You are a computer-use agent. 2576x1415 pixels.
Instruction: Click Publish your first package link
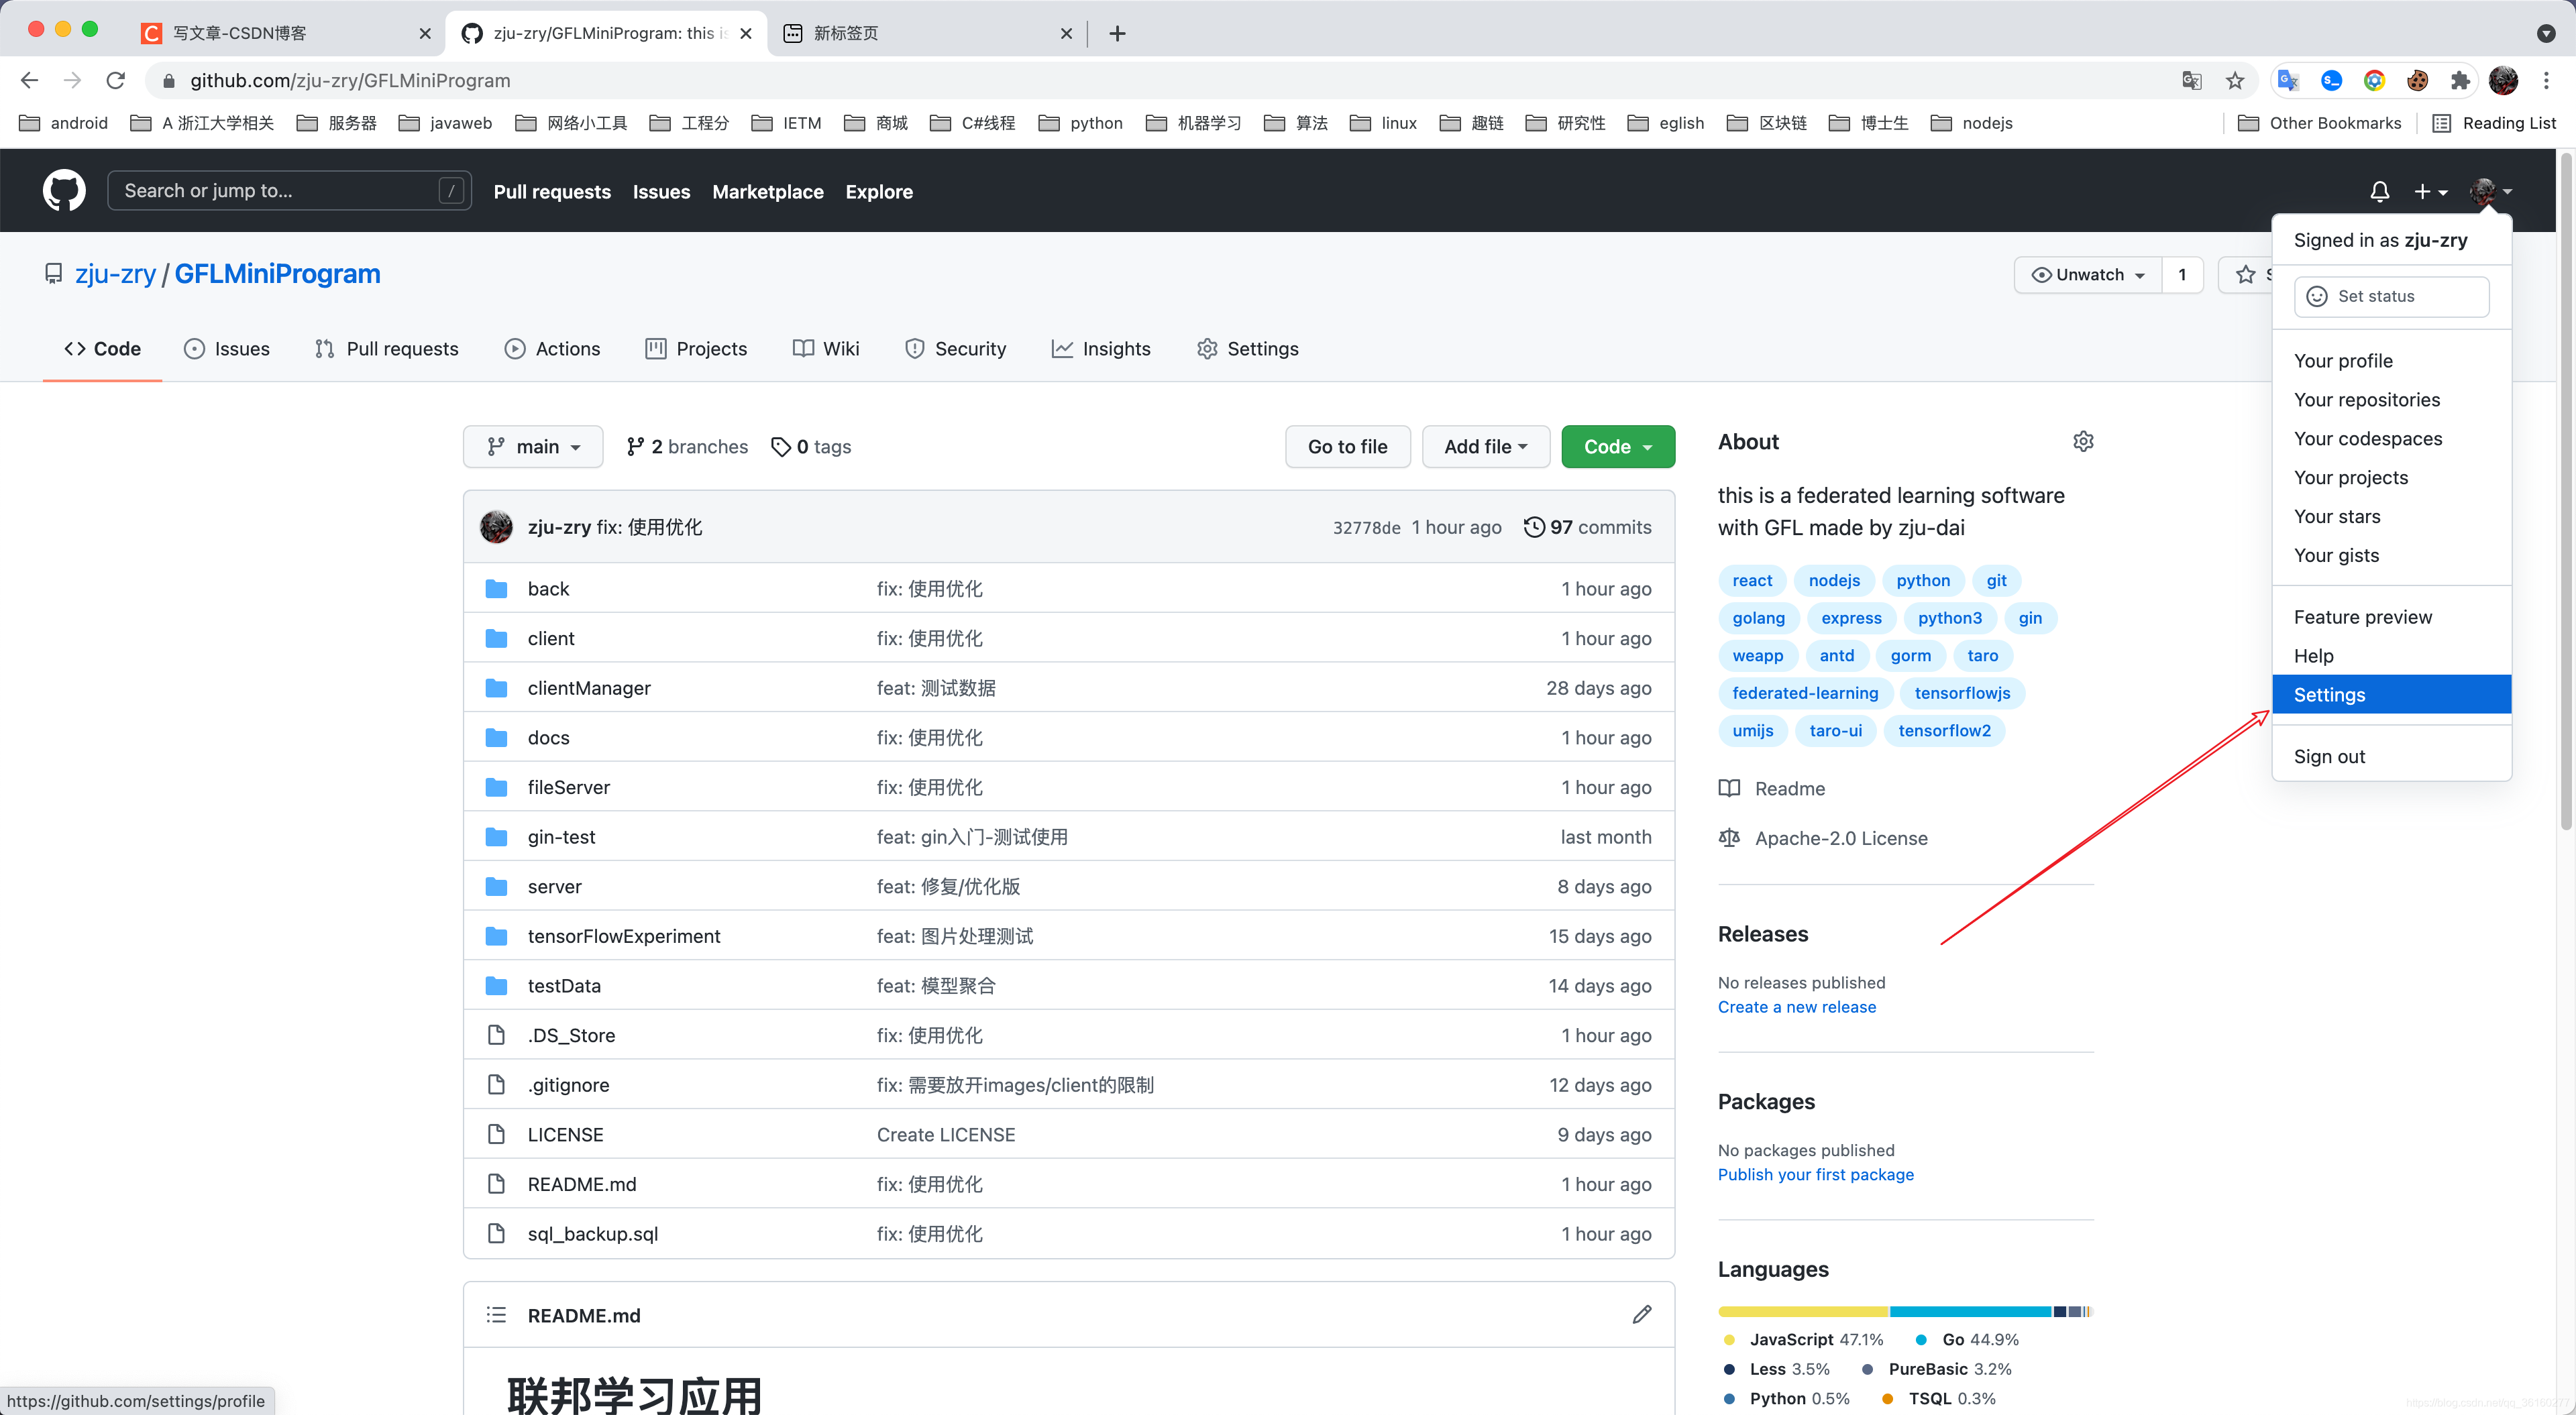[1816, 1174]
